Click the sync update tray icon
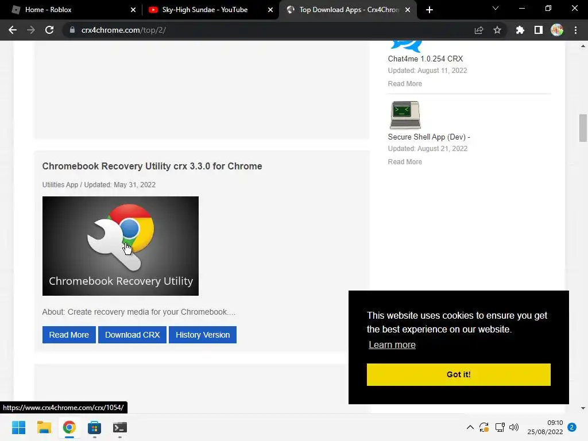Image resolution: width=588 pixels, height=441 pixels. pyautogui.click(x=484, y=427)
